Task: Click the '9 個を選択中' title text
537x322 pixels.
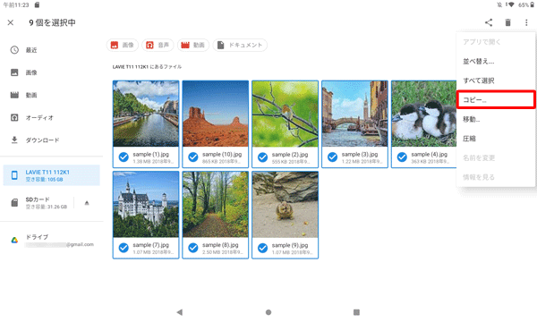Action: point(52,22)
